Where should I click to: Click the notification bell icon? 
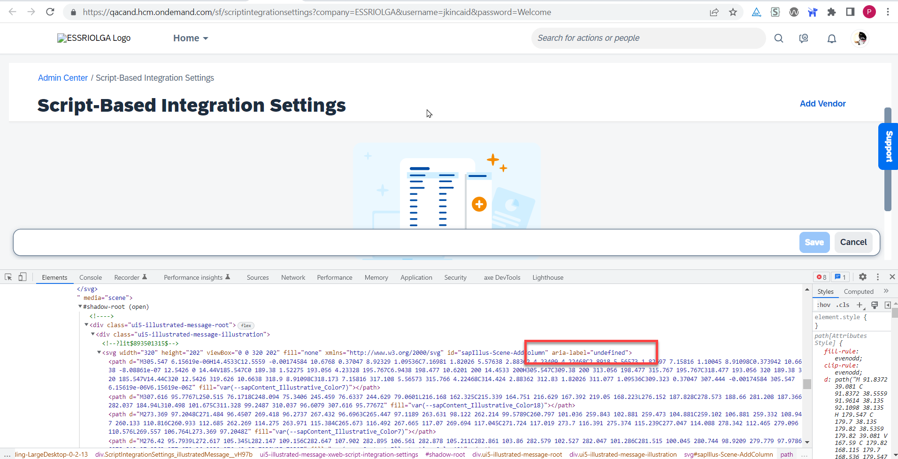coord(831,38)
